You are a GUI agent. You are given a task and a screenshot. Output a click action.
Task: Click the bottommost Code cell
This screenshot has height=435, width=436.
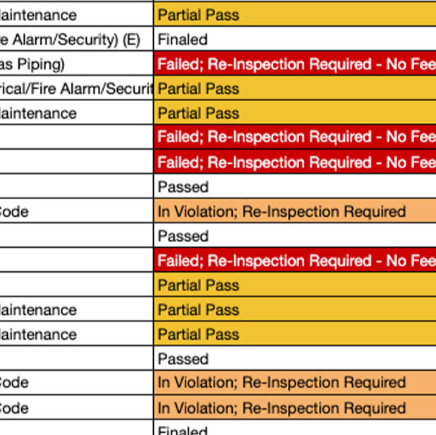click(76, 407)
